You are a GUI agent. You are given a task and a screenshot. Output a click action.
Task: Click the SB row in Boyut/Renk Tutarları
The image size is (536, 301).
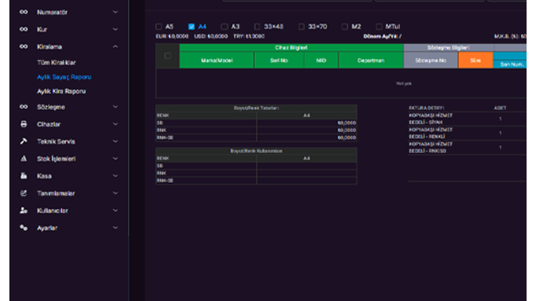click(x=256, y=123)
